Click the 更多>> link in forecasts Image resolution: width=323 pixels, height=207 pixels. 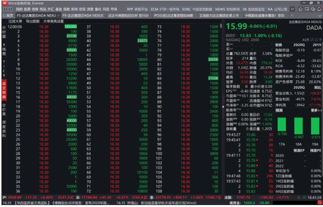tap(316, 111)
